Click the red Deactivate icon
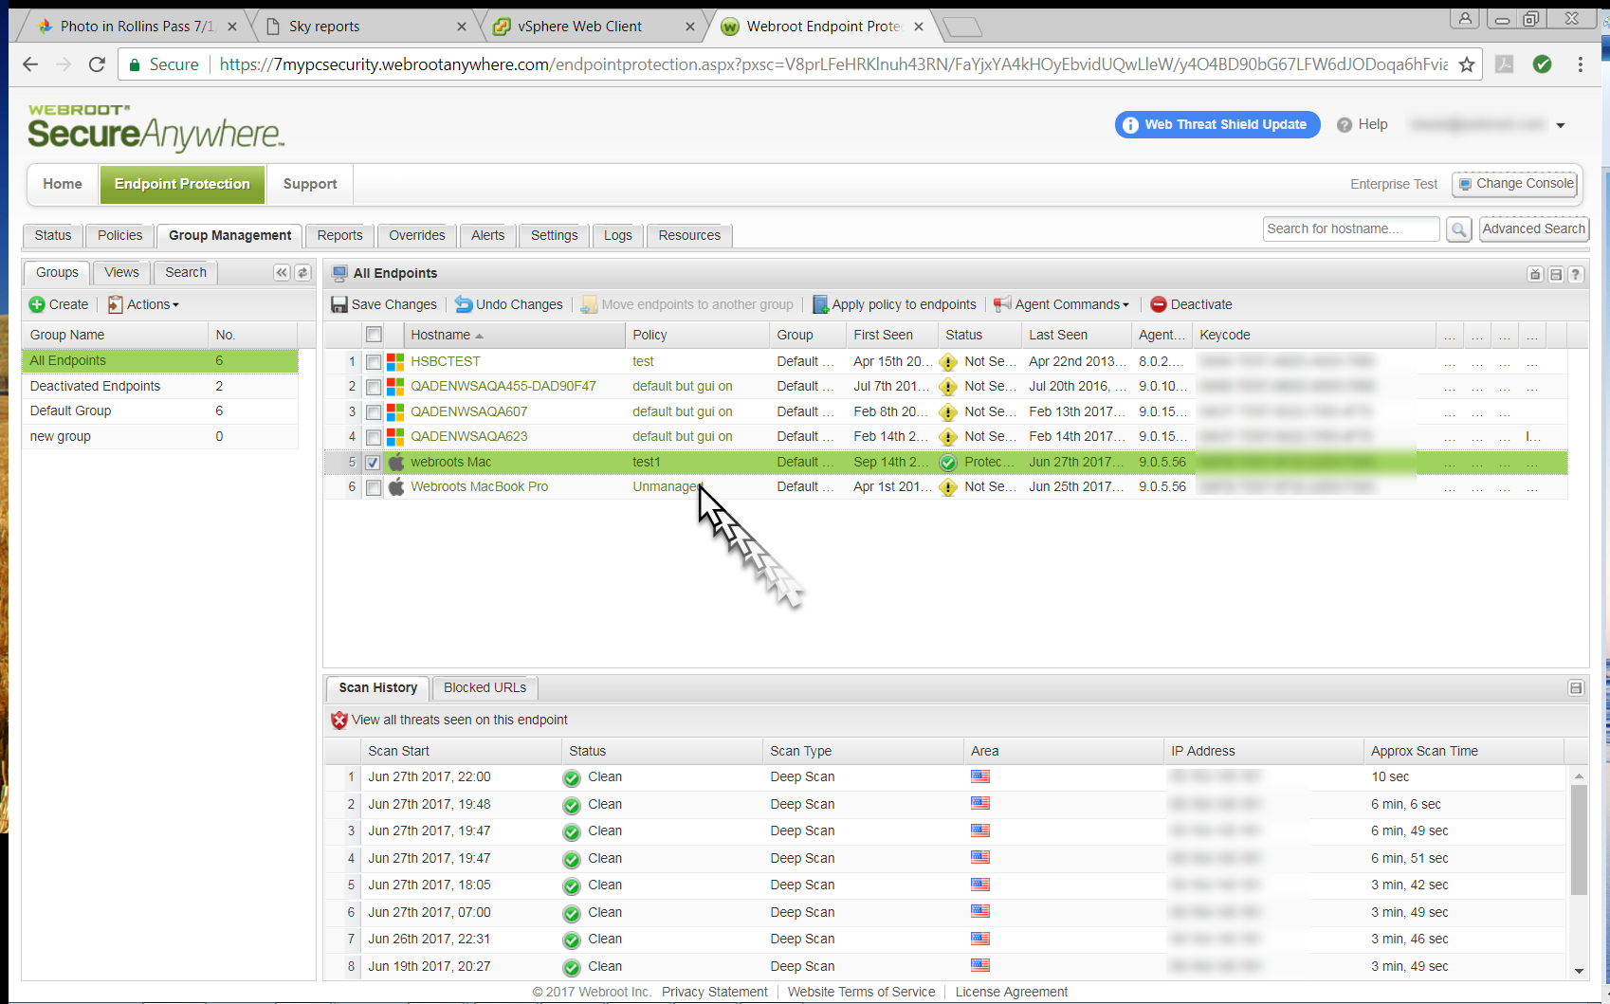The width and height of the screenshot is (1610, 1004). (1158, 304)
